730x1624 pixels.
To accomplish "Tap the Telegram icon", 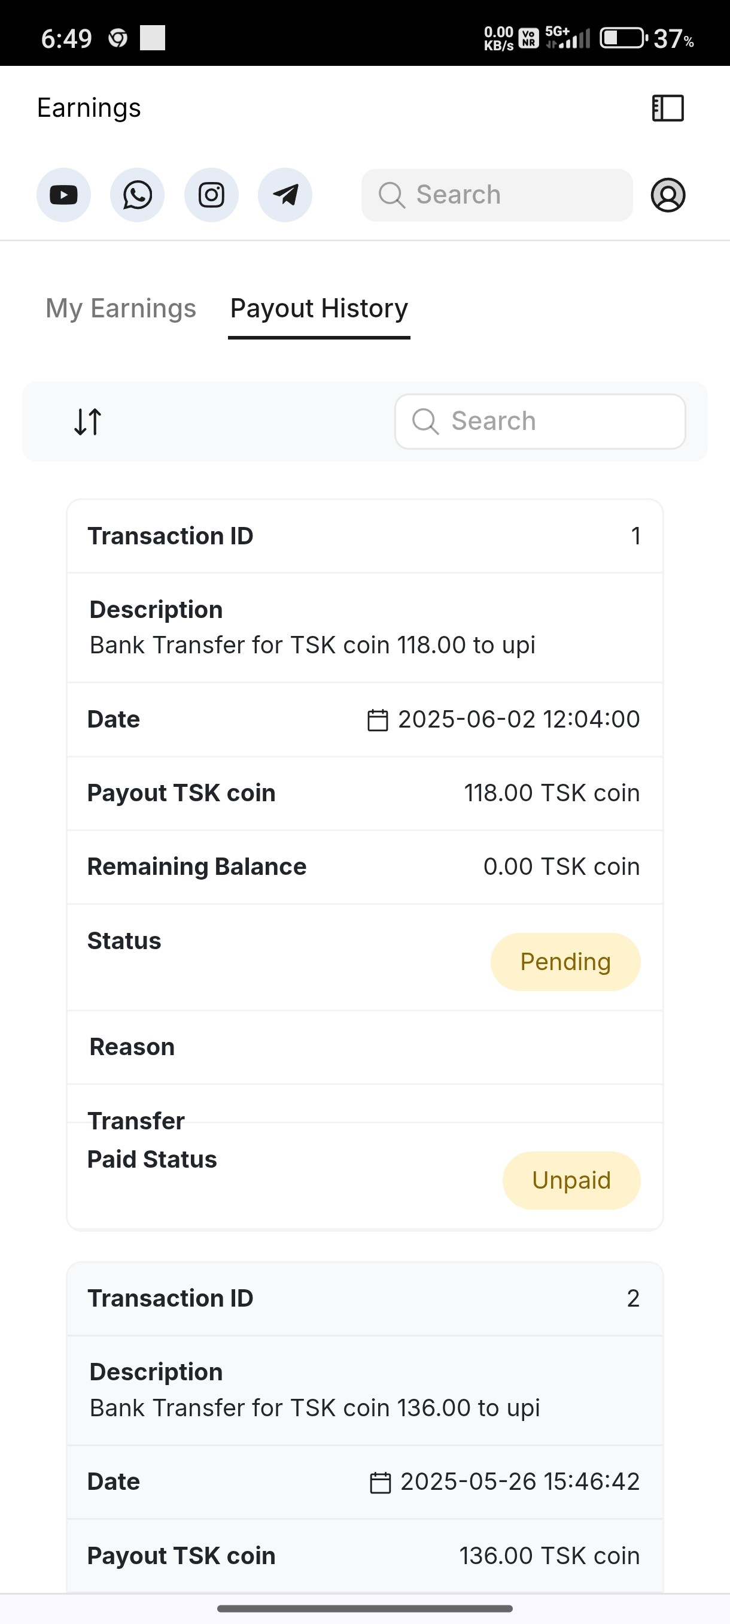I will [x=285, y=195].
